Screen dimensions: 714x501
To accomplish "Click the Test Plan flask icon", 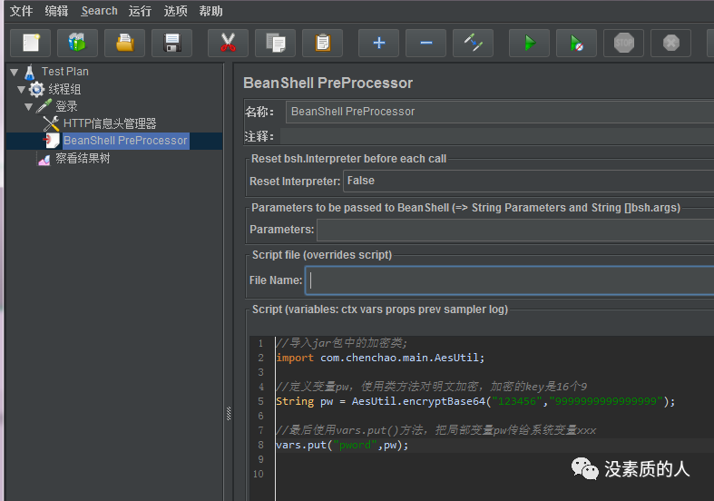I will pyautogui.click(x=30, y=72).
